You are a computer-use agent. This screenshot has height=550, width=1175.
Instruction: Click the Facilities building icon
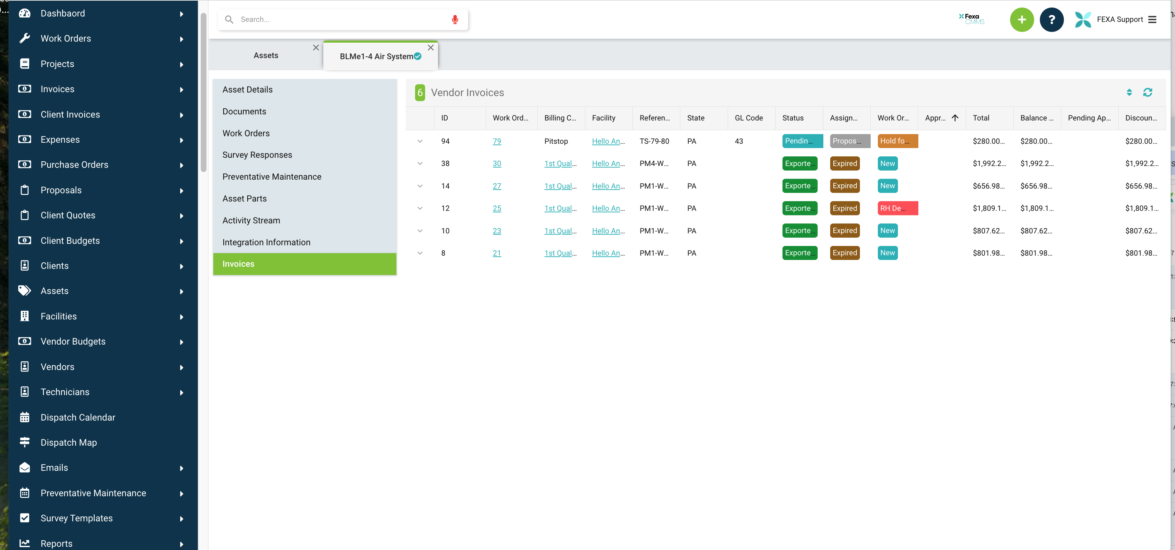(25, 316)
